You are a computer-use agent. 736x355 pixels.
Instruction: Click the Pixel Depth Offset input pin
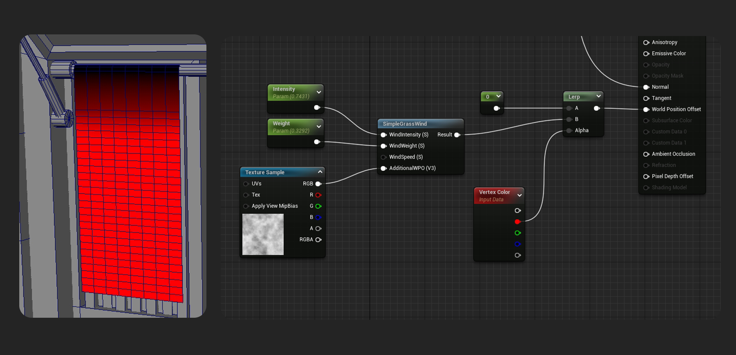tap(646, 176)
